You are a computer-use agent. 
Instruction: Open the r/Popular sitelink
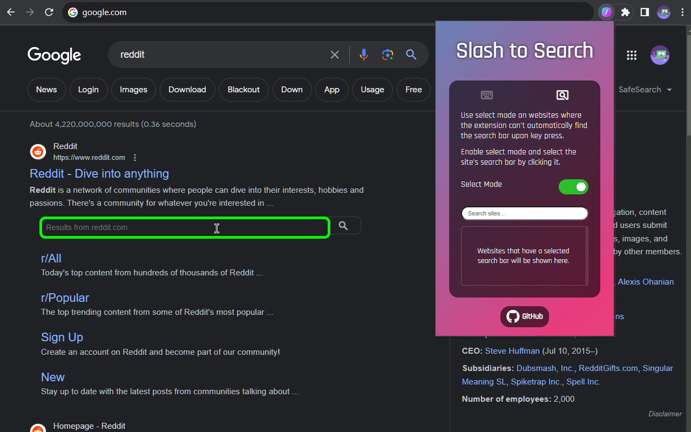pyautogui.click(x=65, y=298)
